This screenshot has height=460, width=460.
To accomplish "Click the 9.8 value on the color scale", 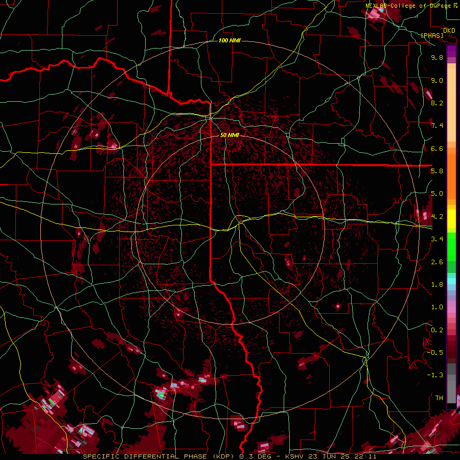I will 437,57.
